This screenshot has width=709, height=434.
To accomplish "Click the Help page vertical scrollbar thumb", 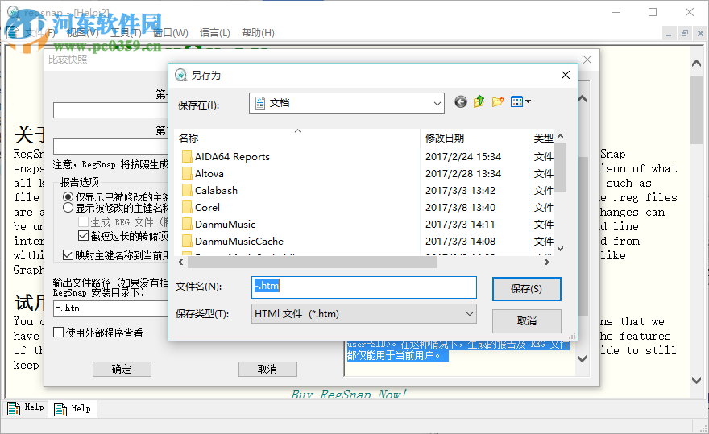I will 696,110.
